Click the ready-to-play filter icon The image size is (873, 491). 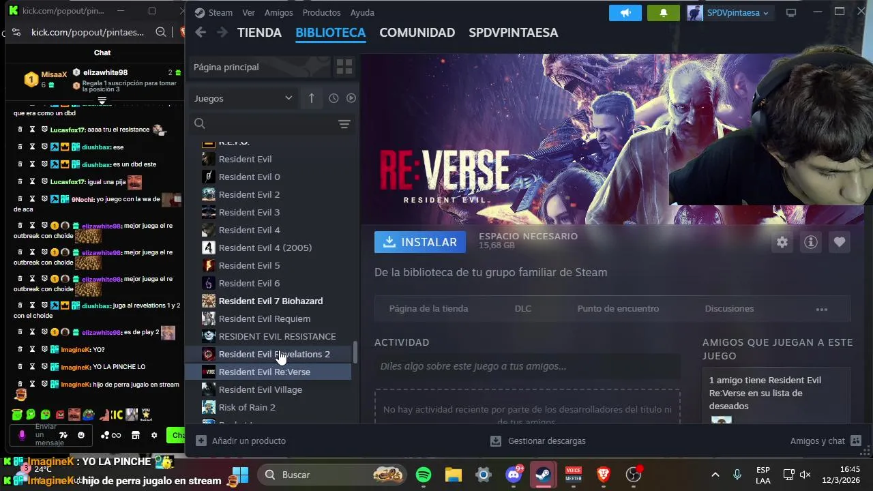(x=351, y=98)
